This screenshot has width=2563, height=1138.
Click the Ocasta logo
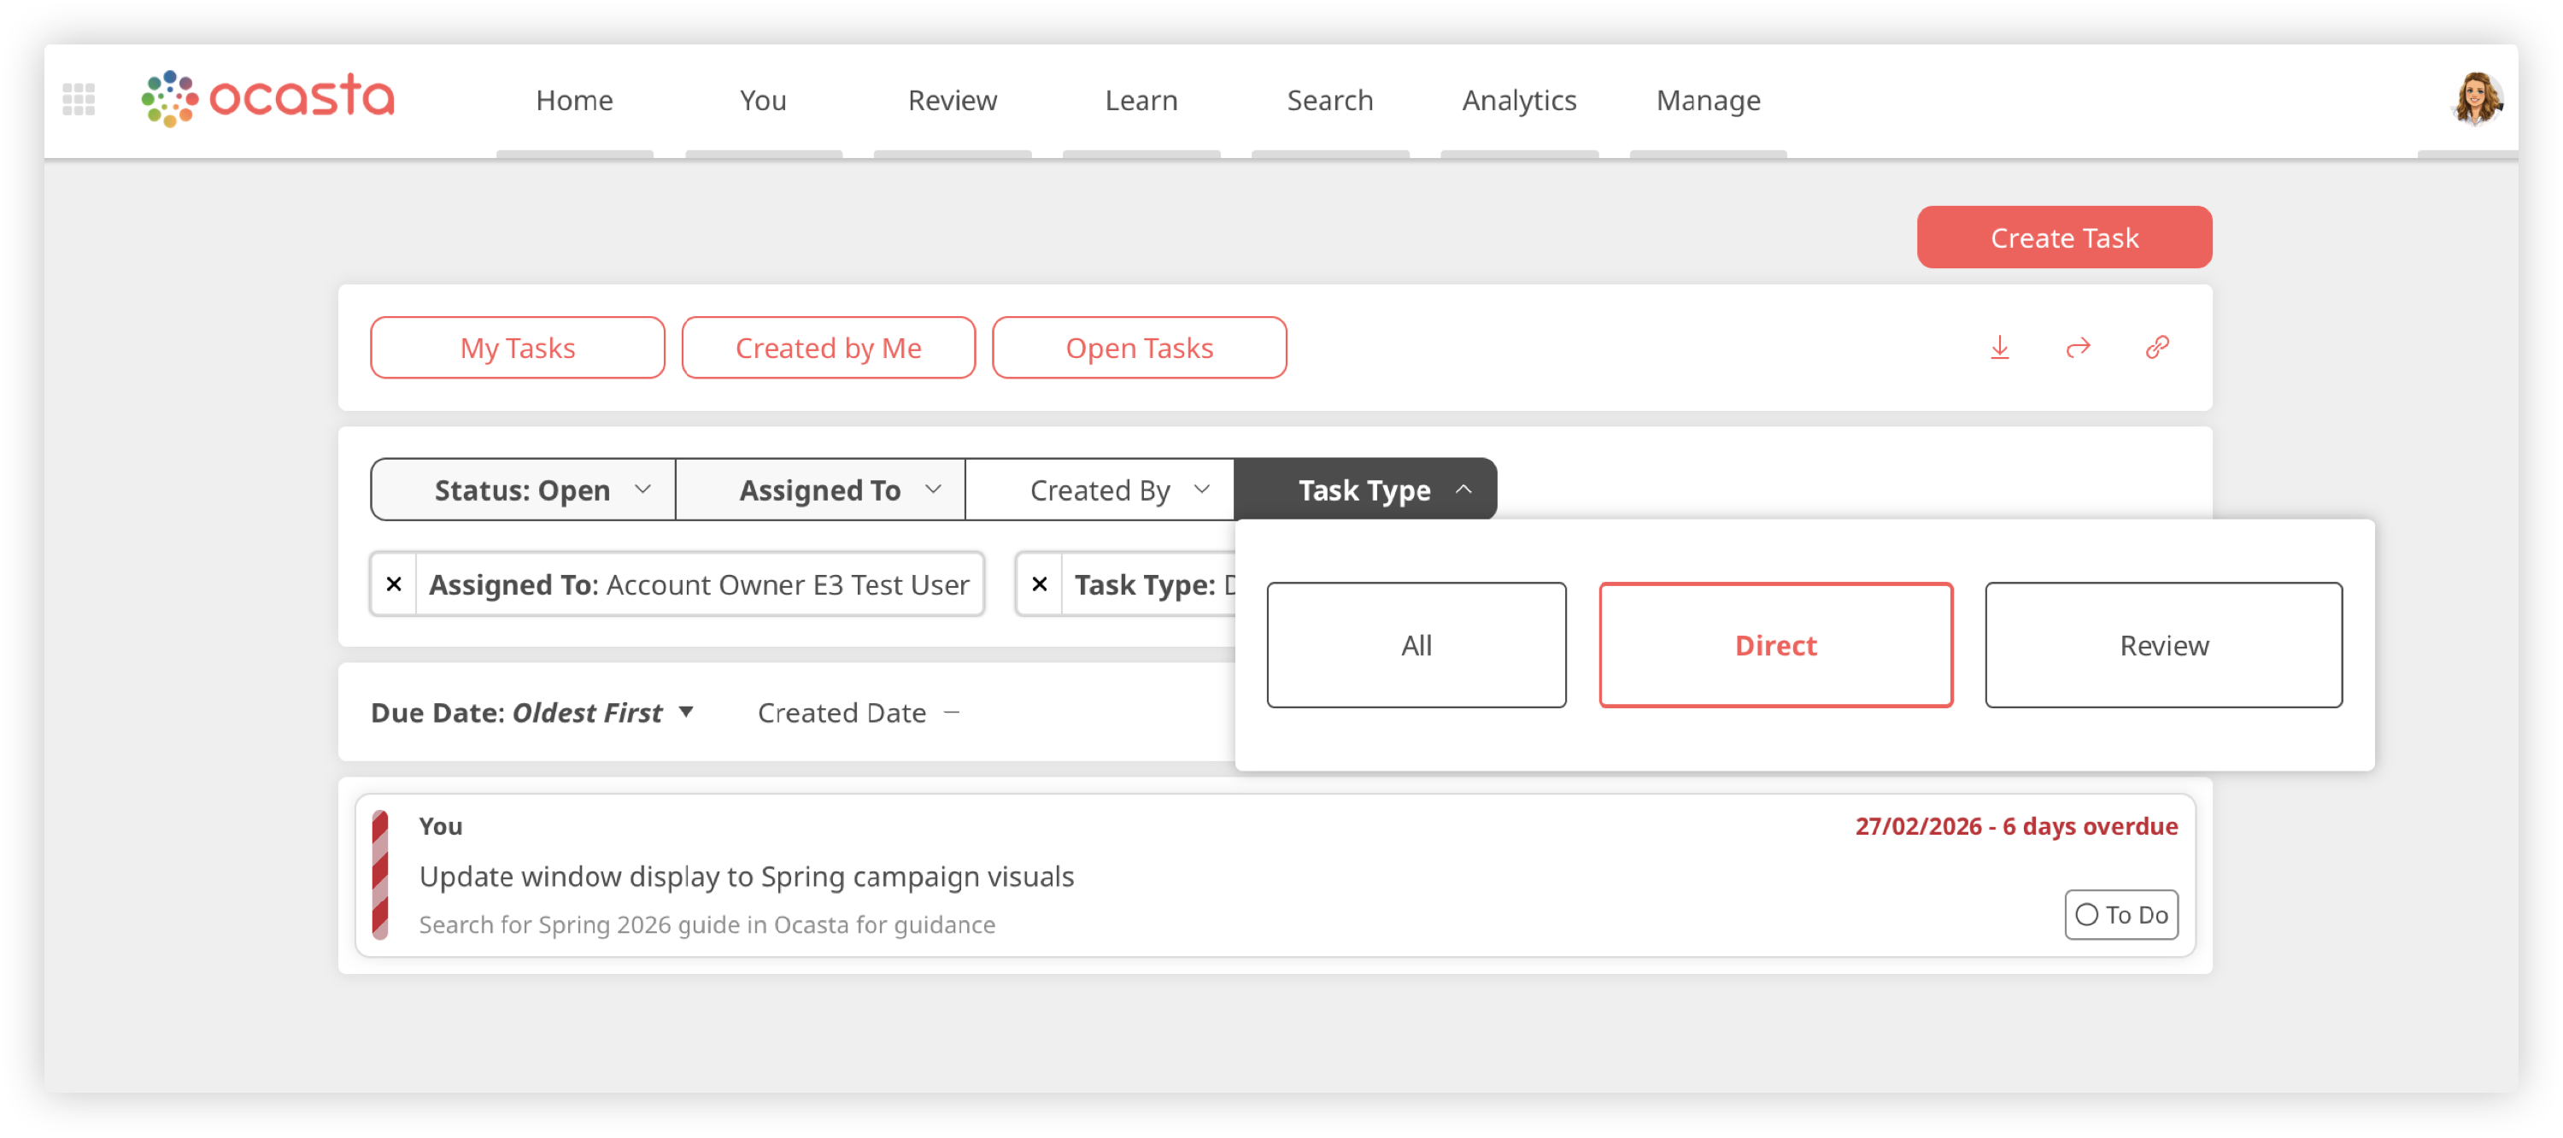pyautogui.click(x=268, y=98)
